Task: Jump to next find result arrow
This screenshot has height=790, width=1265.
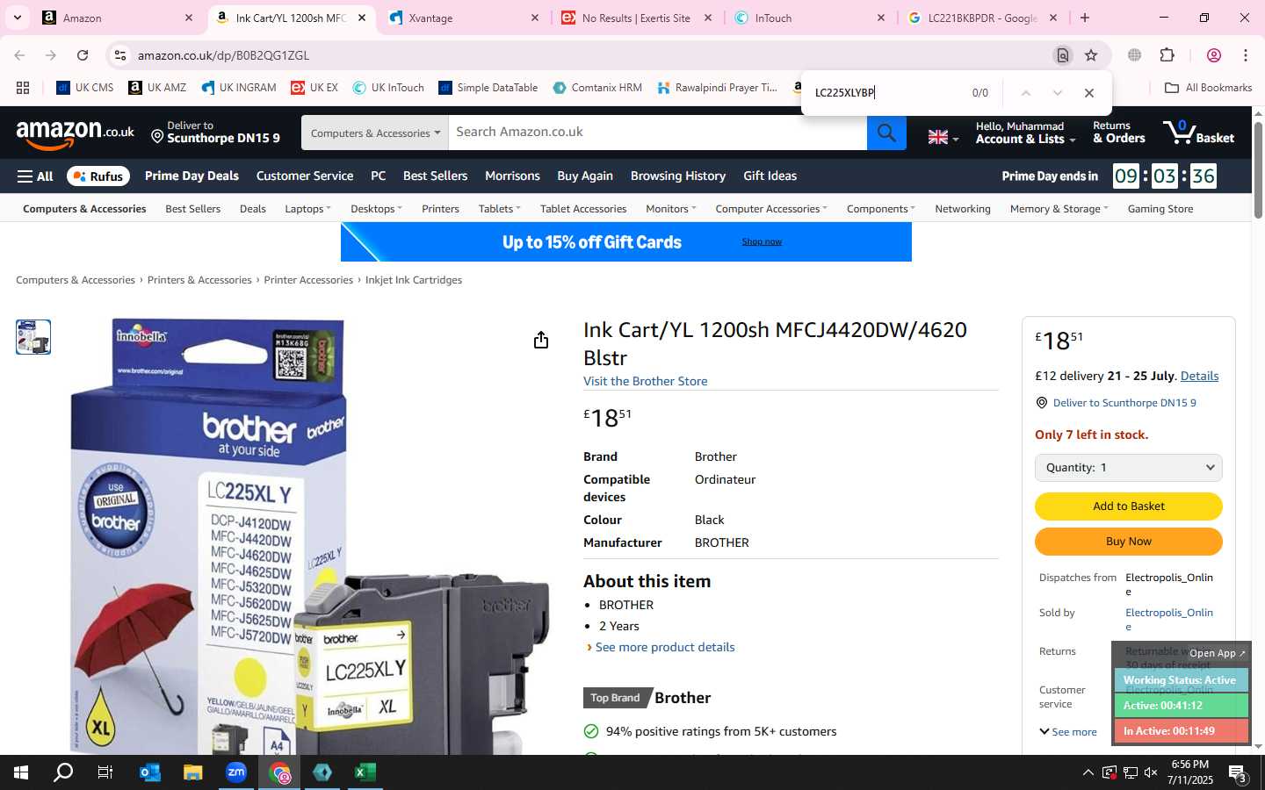Action: [1057, 93]
